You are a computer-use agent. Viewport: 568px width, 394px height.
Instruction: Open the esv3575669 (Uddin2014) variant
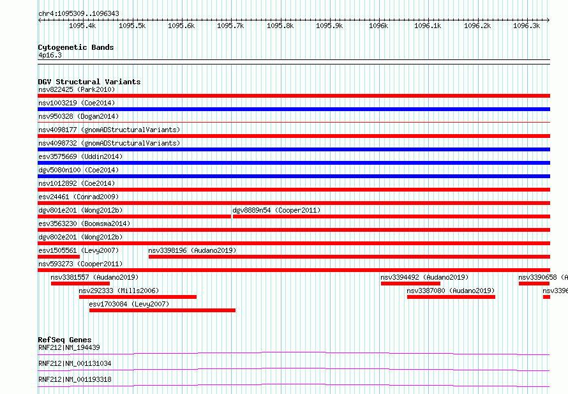[80, 156]
